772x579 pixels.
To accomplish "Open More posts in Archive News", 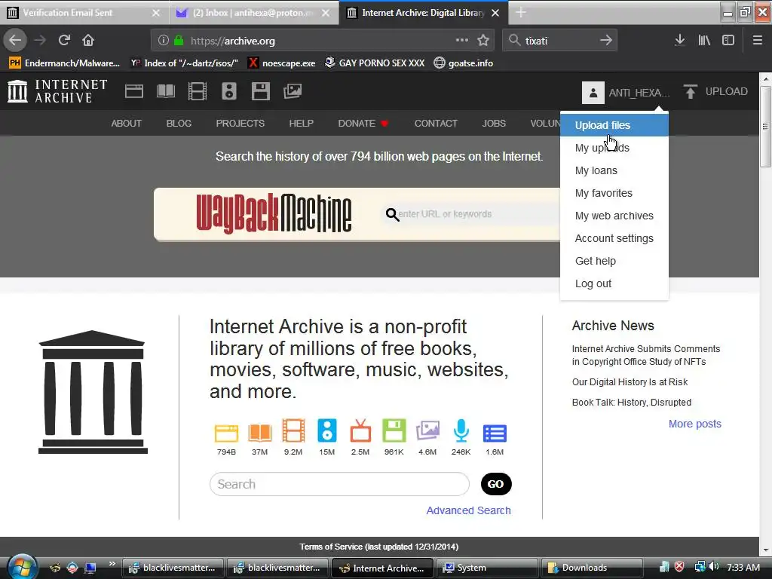I will [x=694, y=424].
